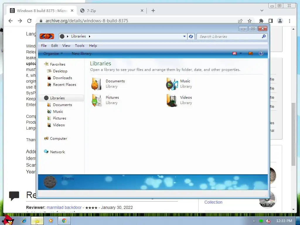This screenshot has height=225, width=300.
Task: Click the root breadcrumb arrow before Libraries
Action: pos(68,36)
